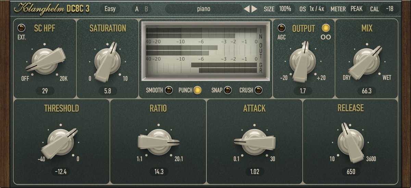Click the WET label under MIX

coord(387,78)
